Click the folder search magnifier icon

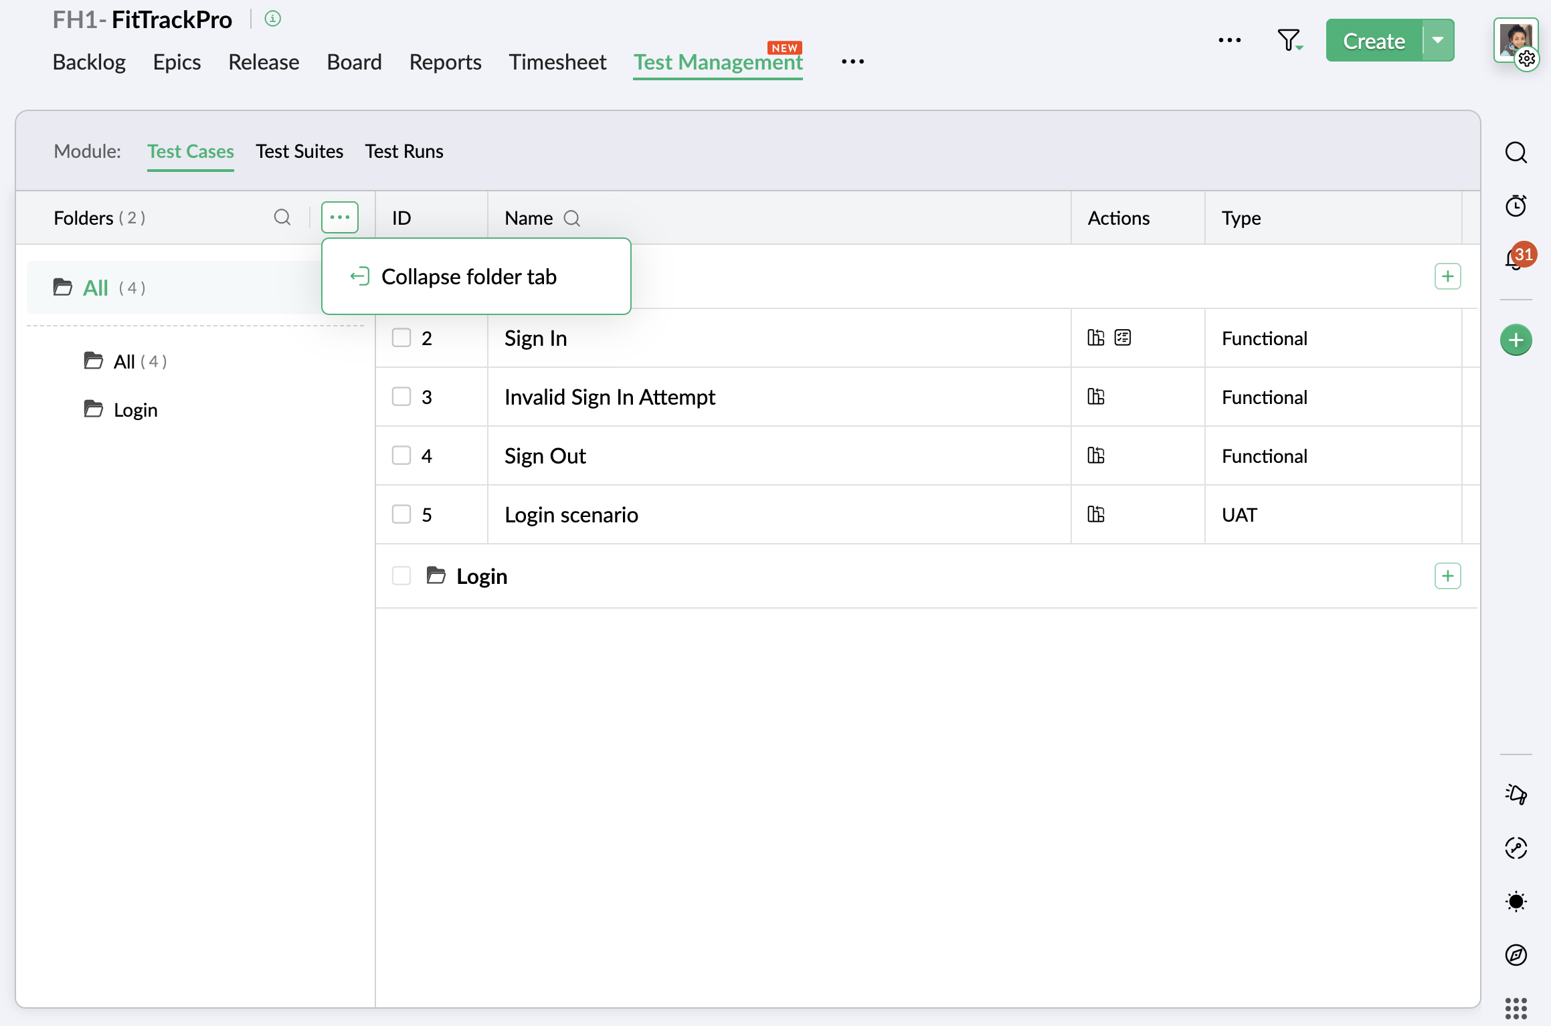282,217
